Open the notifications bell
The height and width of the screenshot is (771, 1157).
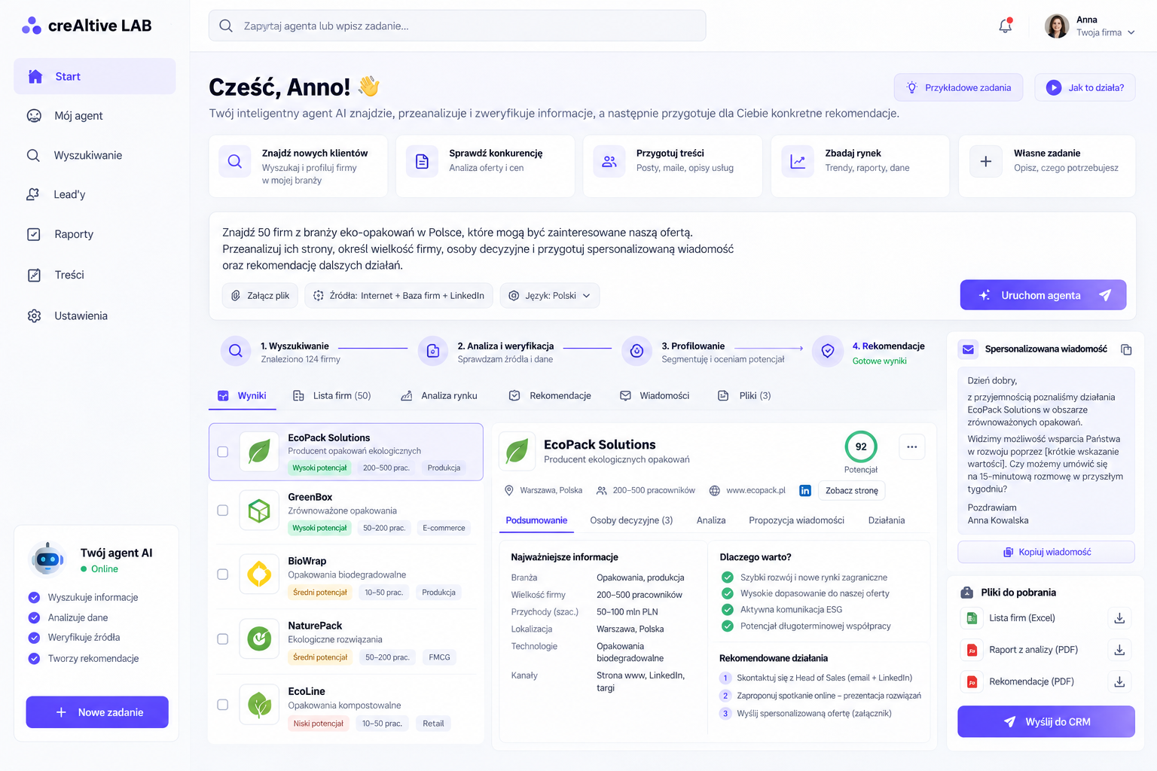pos(1006,26)
